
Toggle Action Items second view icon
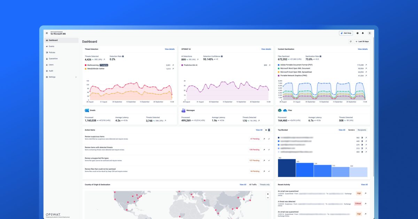click(x=269, y=130)
